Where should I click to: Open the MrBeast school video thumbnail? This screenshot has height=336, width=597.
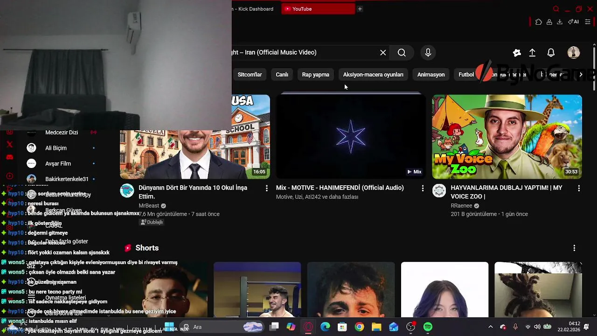(194, 137)
